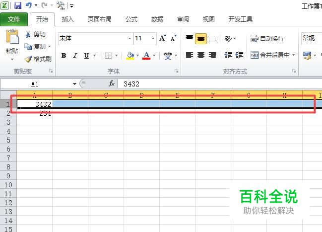Open customize quick access toolbar arrow
Screen dimensions: 322x232
71,6
